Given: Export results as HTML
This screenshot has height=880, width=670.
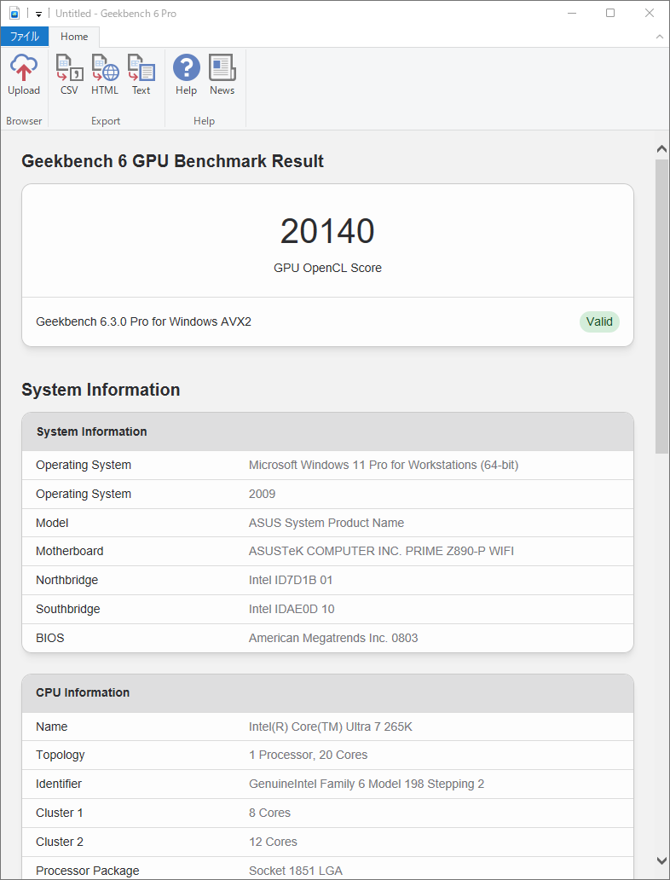Looking at the screenshot, I should click(x=105, y=75).
